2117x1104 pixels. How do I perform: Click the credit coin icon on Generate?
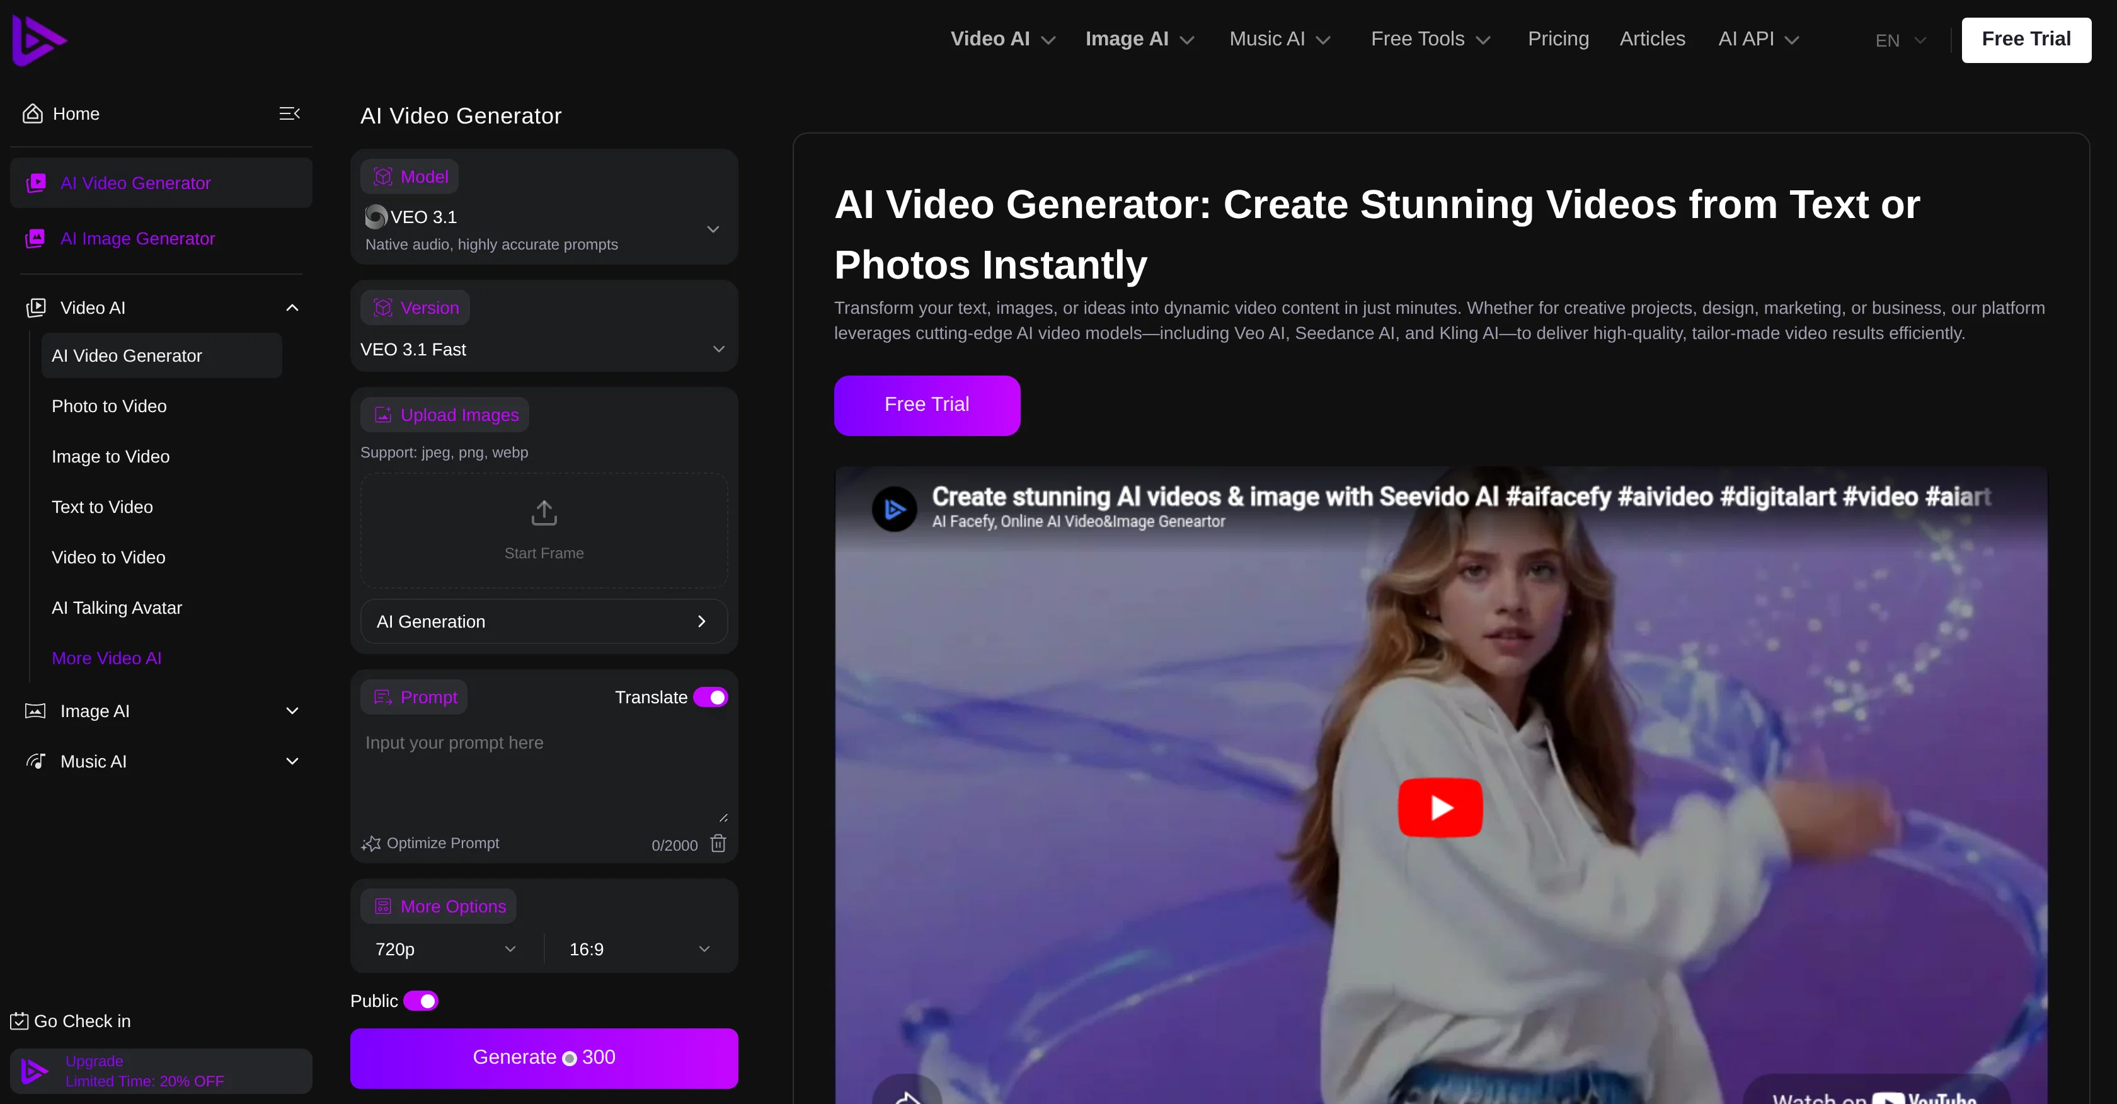570,1059
